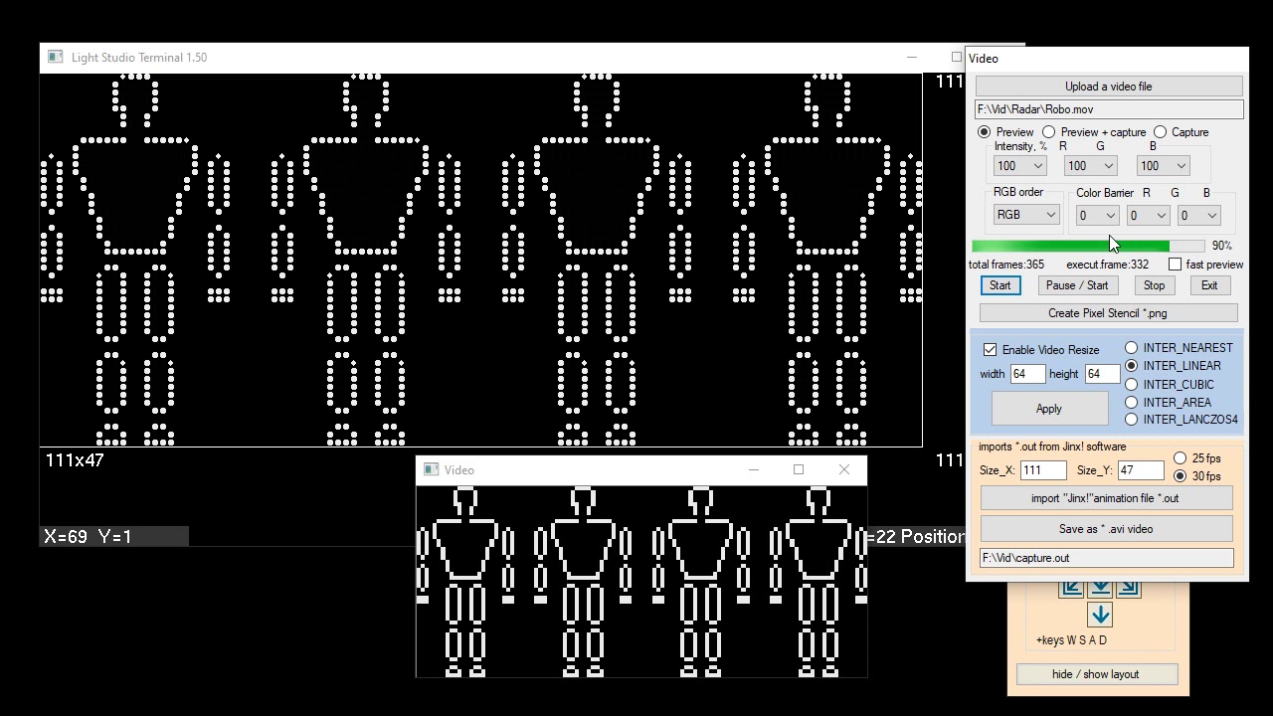Click the Light Studio Terminal 1.50 title
The width and height of the screenshot is (1273, 716).
click(x=139, y=58)
